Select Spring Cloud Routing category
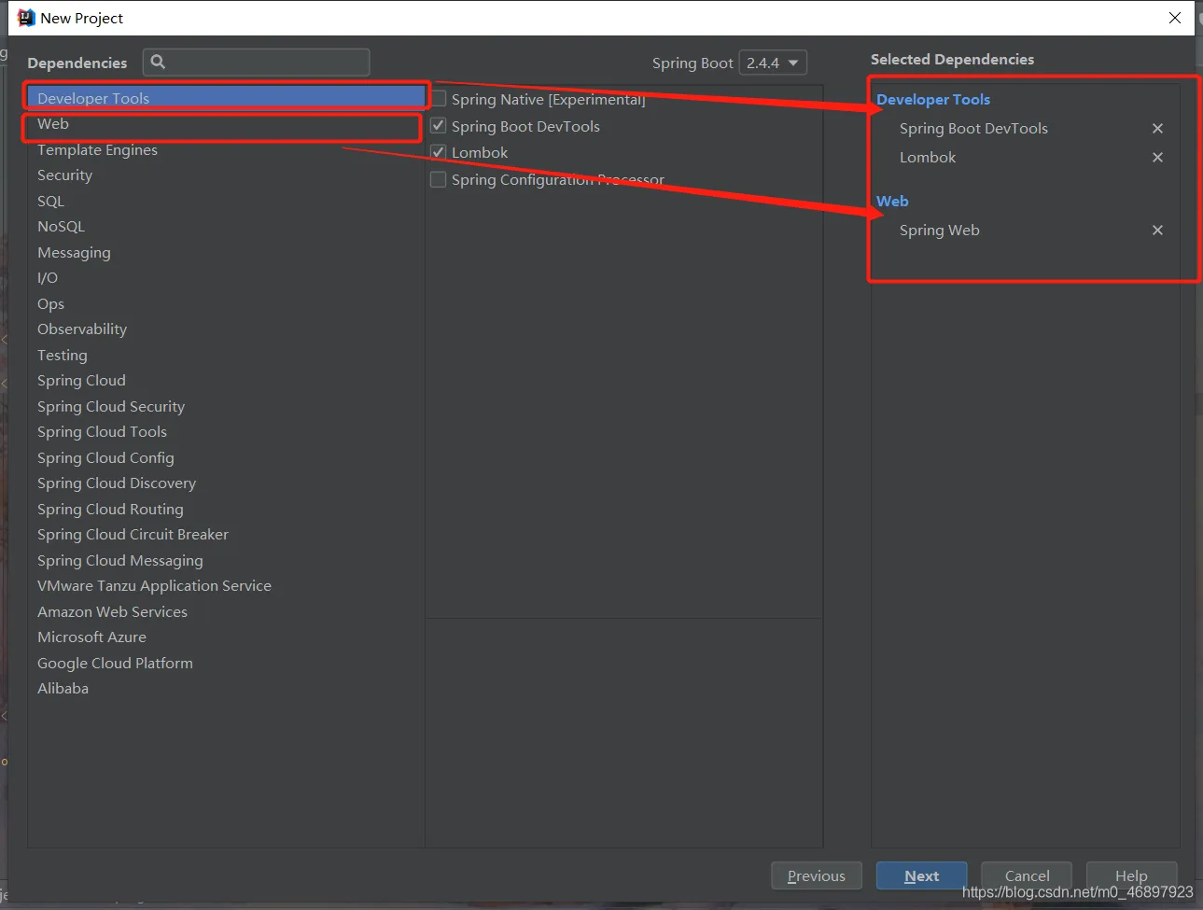Screen dimensions: 1203x910 click(x=226, y=509)
